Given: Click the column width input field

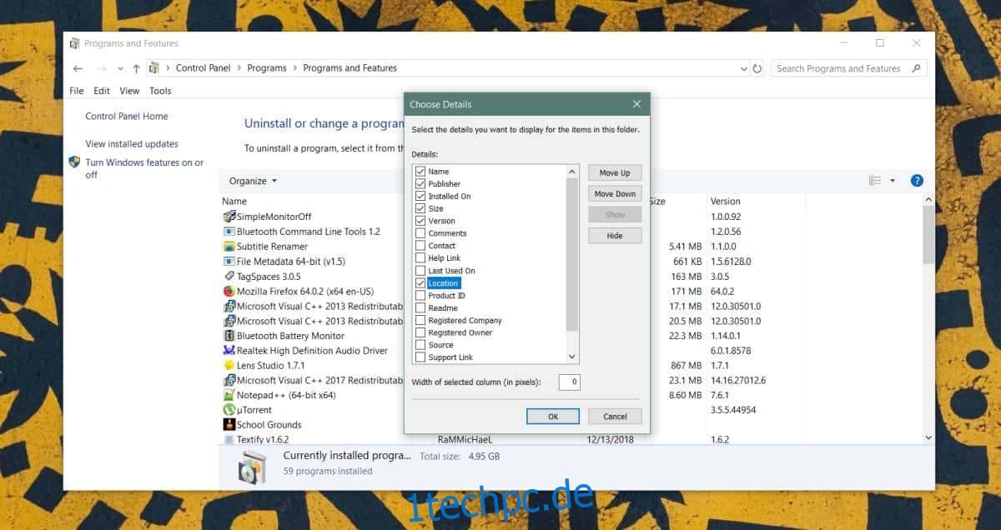Looking at the screenshot, I should pyautogui.click(x=570, y=382).
